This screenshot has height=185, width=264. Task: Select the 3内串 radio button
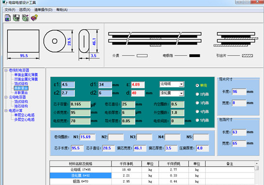coord(197,103)
